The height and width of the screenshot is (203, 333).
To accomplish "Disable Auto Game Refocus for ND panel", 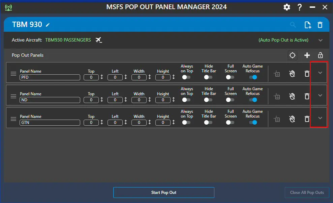I will click(253, 100).
